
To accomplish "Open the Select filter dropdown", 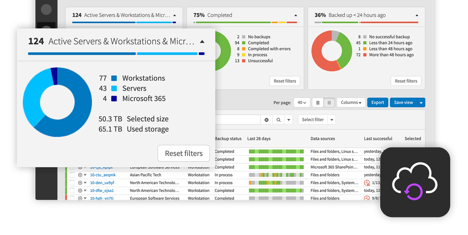I will [x=313, y=119].
